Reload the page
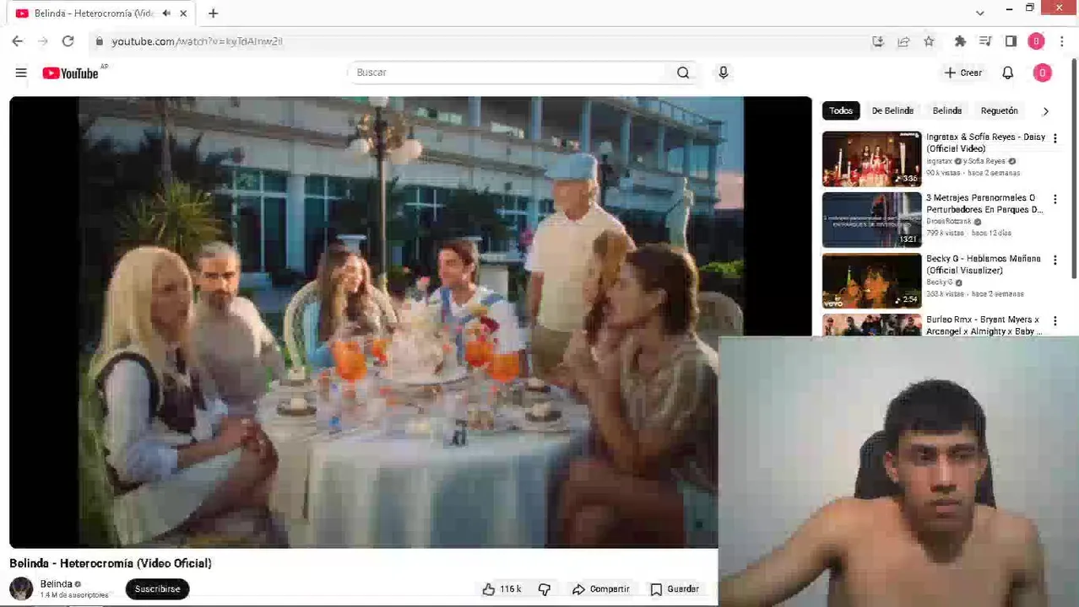The image size is (1079, 607). click(x=68, y=41)
